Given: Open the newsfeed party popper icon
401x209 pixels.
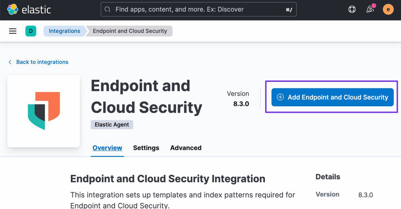Looking at the screenshot, I should pos(370,9).
